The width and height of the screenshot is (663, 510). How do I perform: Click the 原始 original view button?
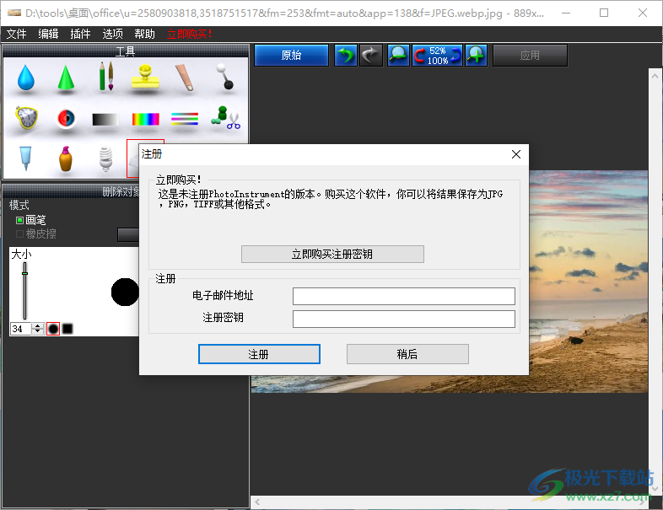(x=291, y=56)
